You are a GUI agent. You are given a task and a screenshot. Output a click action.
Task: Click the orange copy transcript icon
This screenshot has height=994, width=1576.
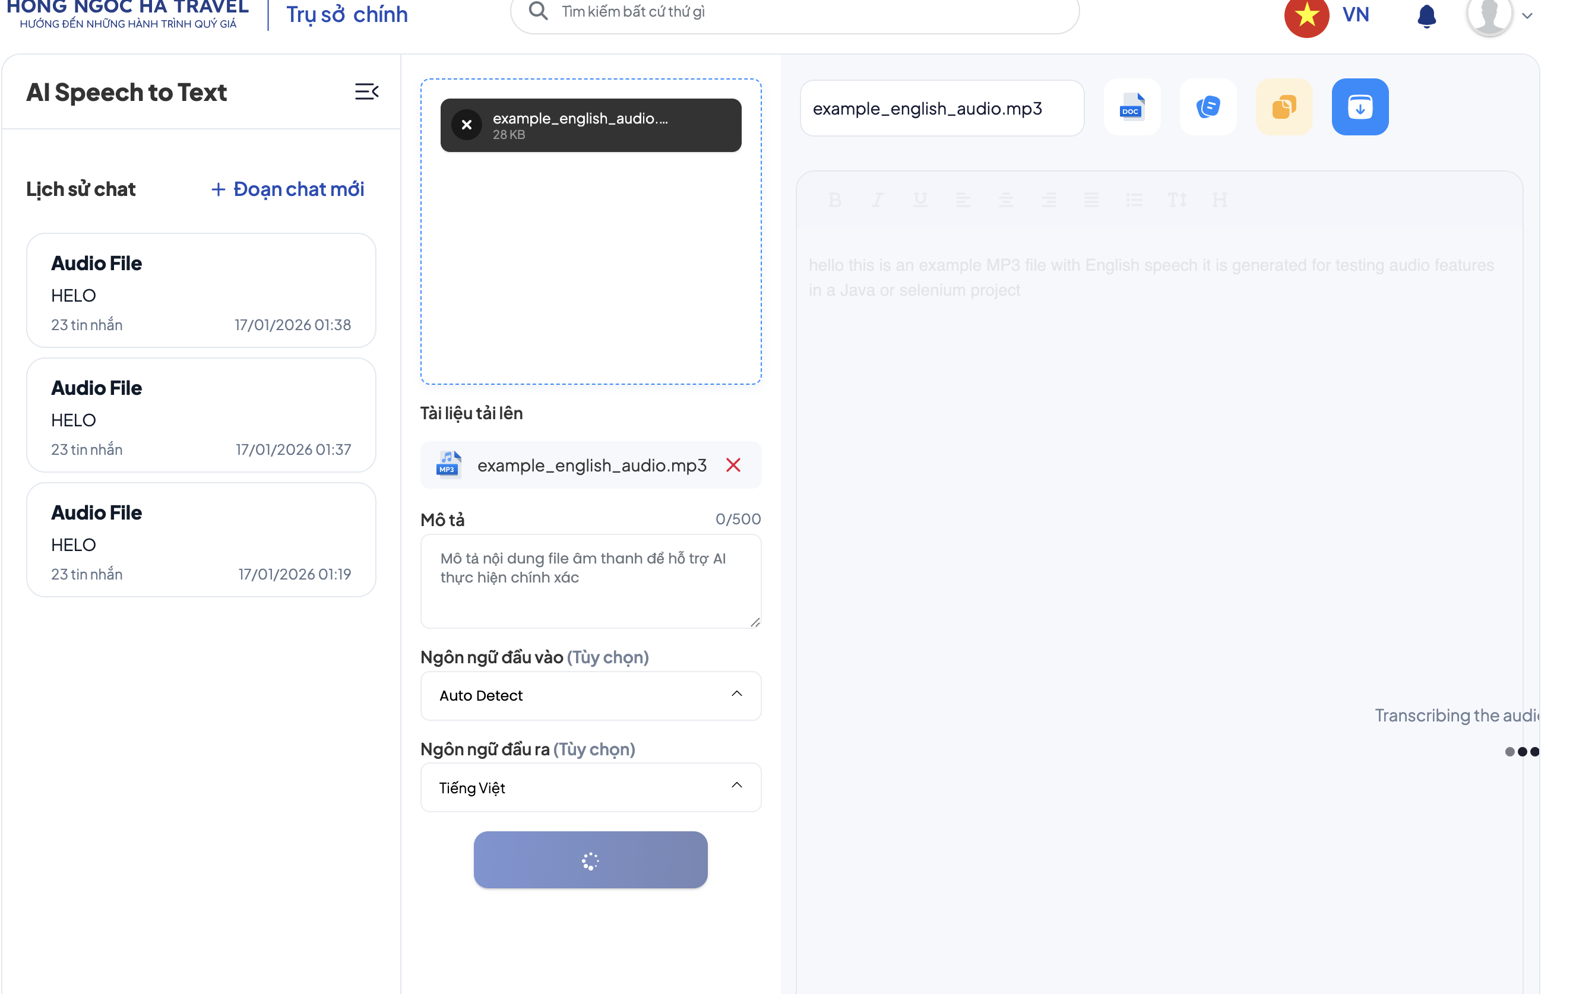[1283, 107]
